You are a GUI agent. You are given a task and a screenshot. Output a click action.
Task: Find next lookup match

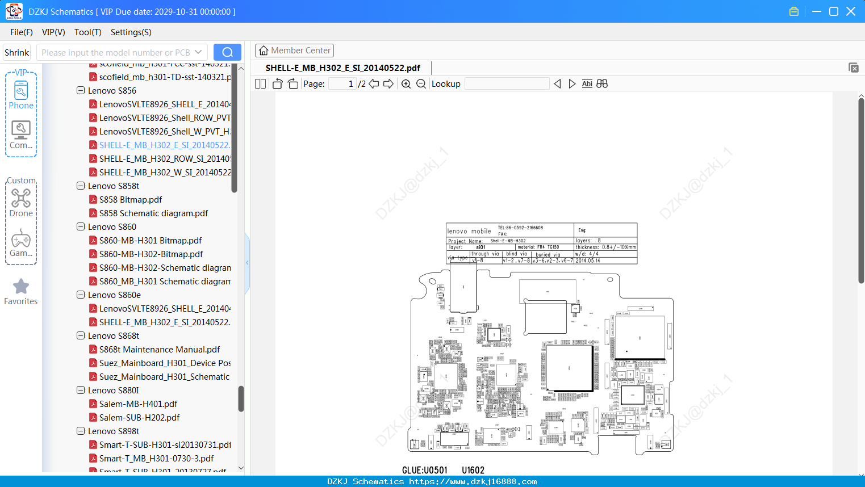[572, 84]
